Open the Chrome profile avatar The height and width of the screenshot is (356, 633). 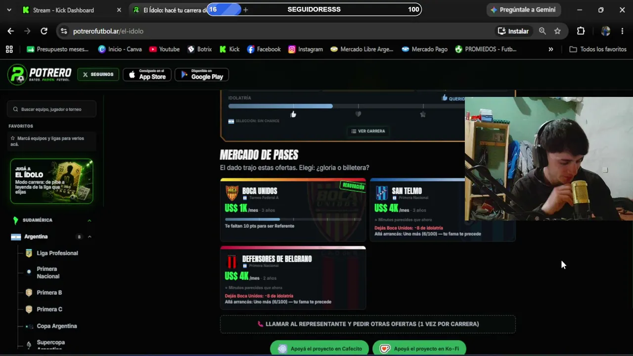click(606, 31)
